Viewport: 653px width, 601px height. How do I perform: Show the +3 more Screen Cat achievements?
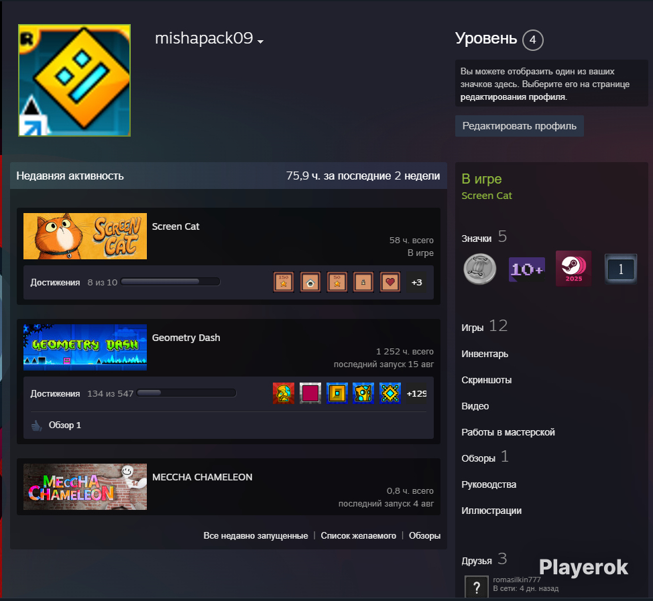[x=416, y=282]
